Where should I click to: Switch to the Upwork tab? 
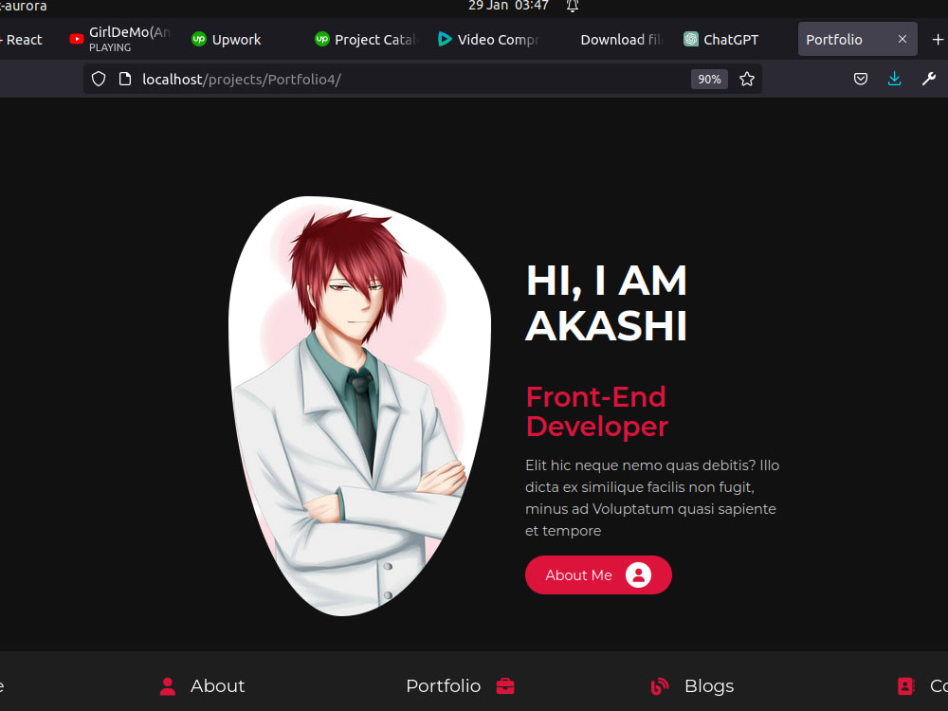242,39
